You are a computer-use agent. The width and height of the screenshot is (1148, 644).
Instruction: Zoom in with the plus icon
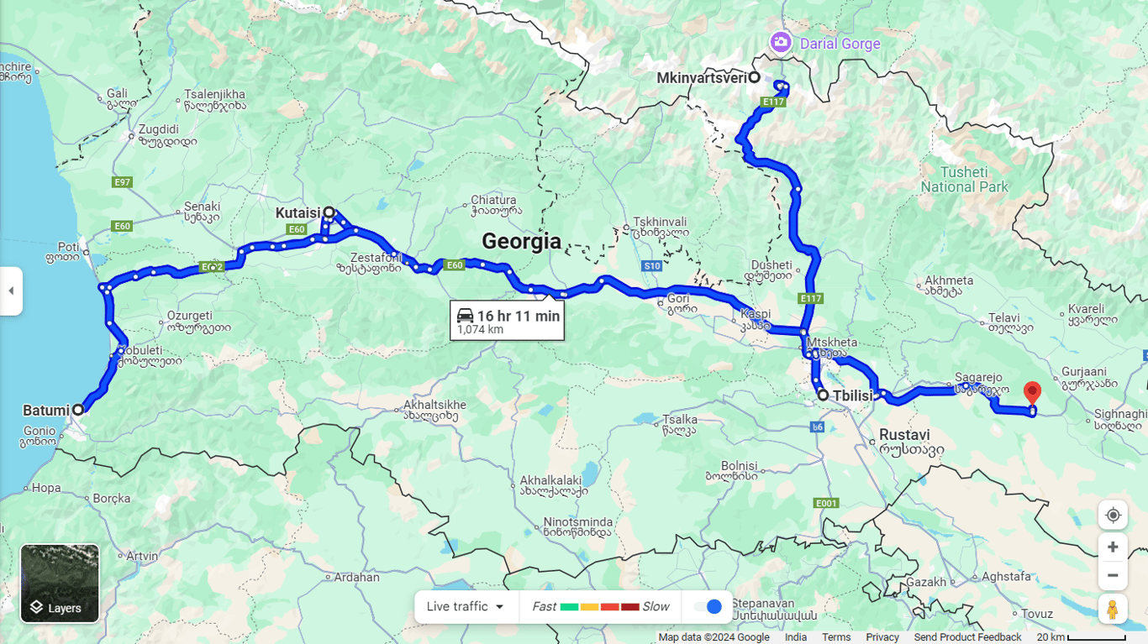coord(1113,547)
